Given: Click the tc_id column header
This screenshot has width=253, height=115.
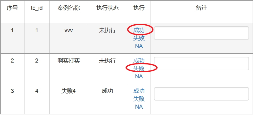Looking at the screenshot, I should pyautogui.click(x=37, y=8).
